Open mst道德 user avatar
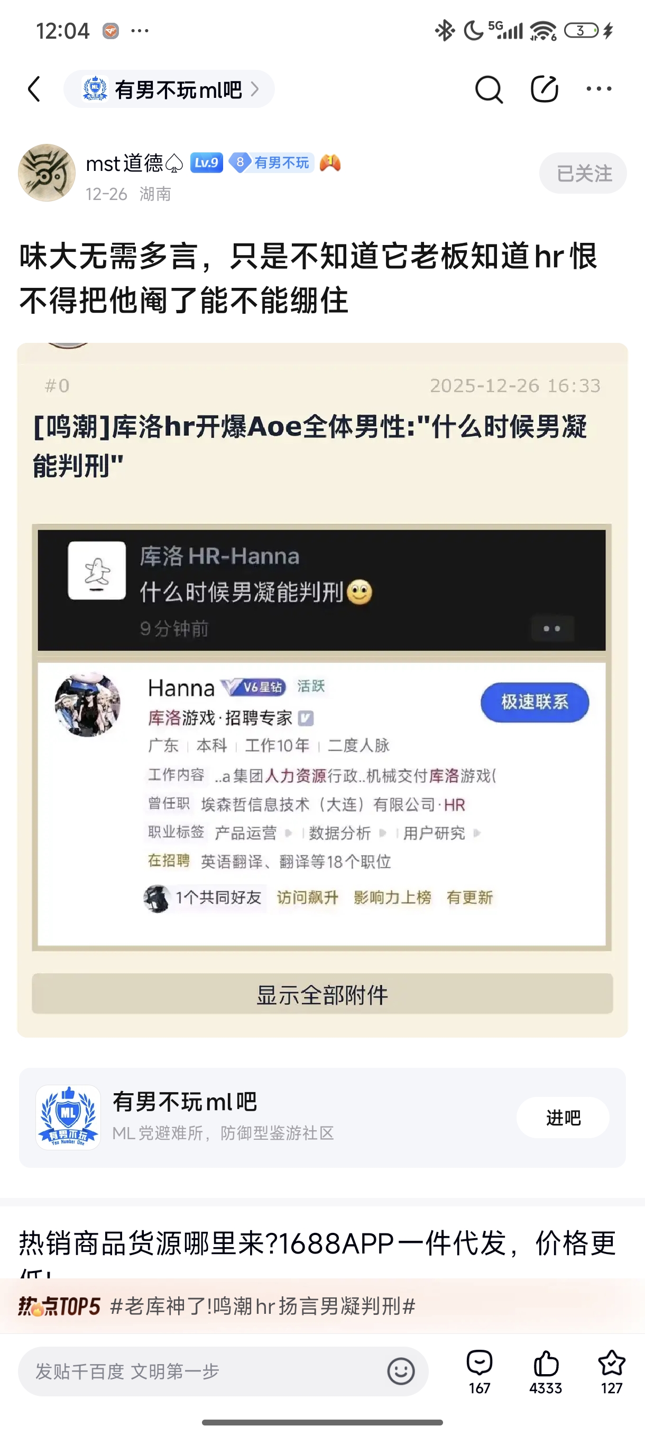The width and height of the screenshot is (645, 1435). pos(47,172)
